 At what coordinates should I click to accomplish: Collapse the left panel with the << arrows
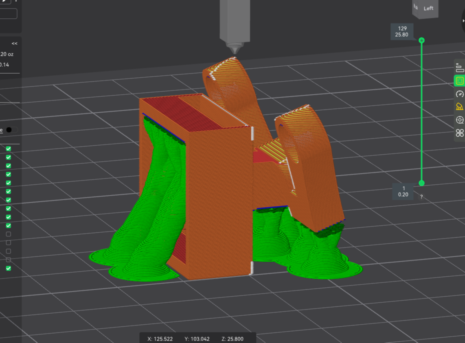pos(15,44)
